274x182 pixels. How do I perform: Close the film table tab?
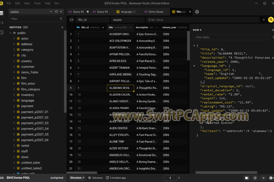coord(190,12)
